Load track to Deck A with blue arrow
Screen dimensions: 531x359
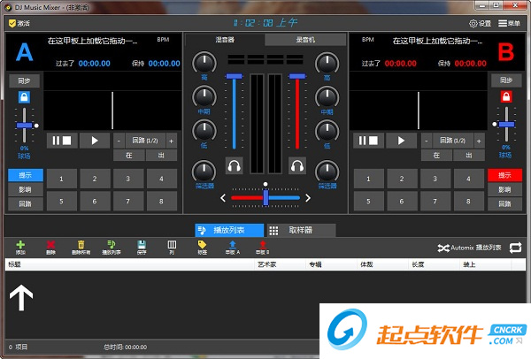coord(233,248)
